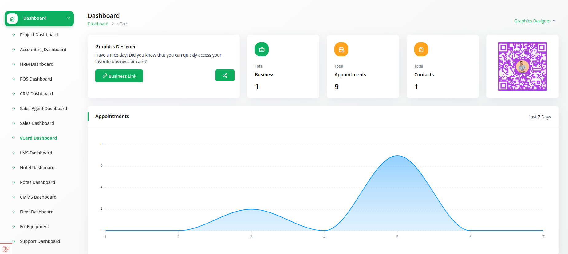Click the bullet icon beside Project Dashboard

tap(14, 35)
